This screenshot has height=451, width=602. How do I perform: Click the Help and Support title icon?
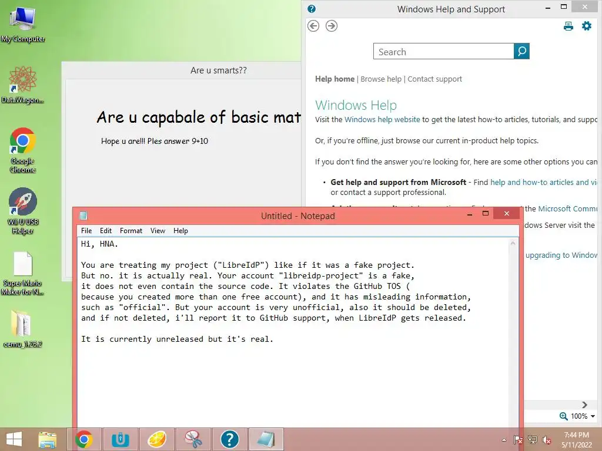point(312,9)
